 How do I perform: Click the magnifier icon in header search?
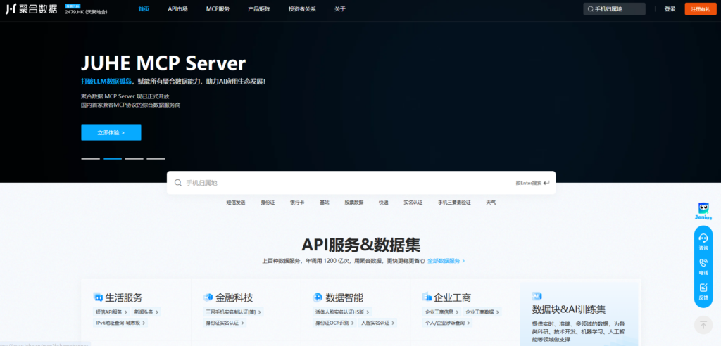point(589,9)
